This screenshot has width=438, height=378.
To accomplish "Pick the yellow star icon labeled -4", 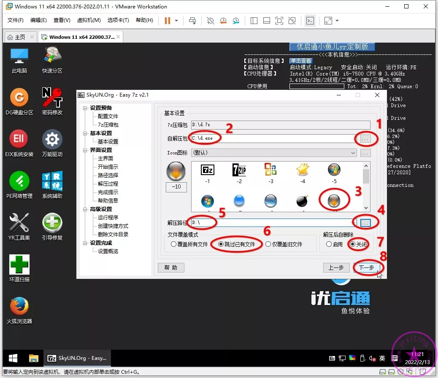I will [303, 170].
